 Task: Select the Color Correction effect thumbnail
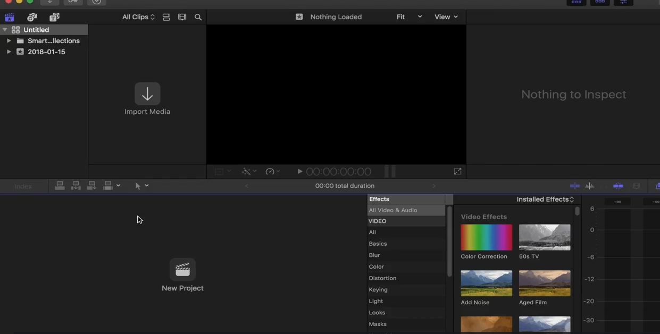[x=486, y=237]
